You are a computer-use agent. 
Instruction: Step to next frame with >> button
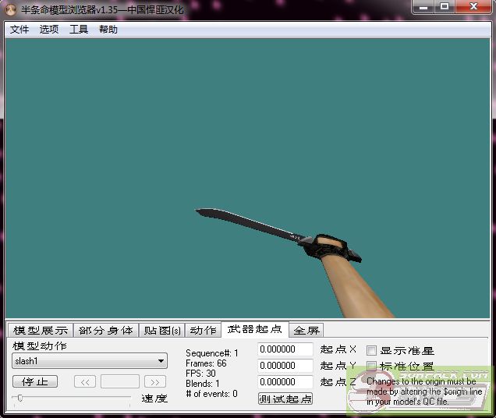[x=155, y=382]
